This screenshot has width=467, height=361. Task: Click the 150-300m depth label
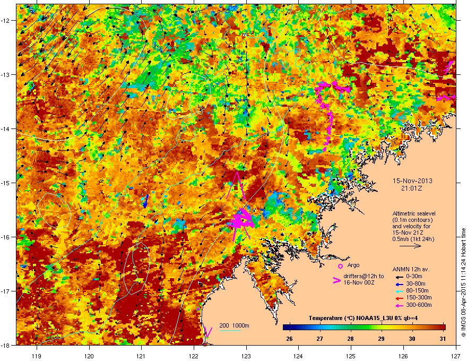[419, 297]
